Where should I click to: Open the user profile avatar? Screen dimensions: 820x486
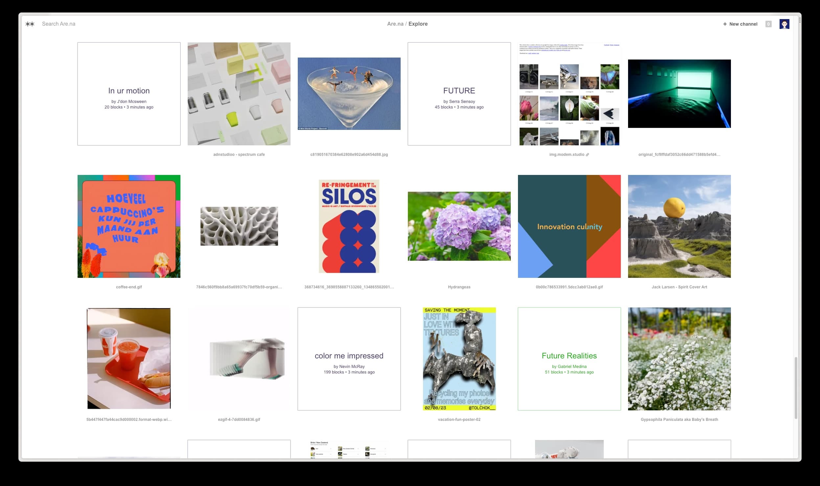point(784,24)
